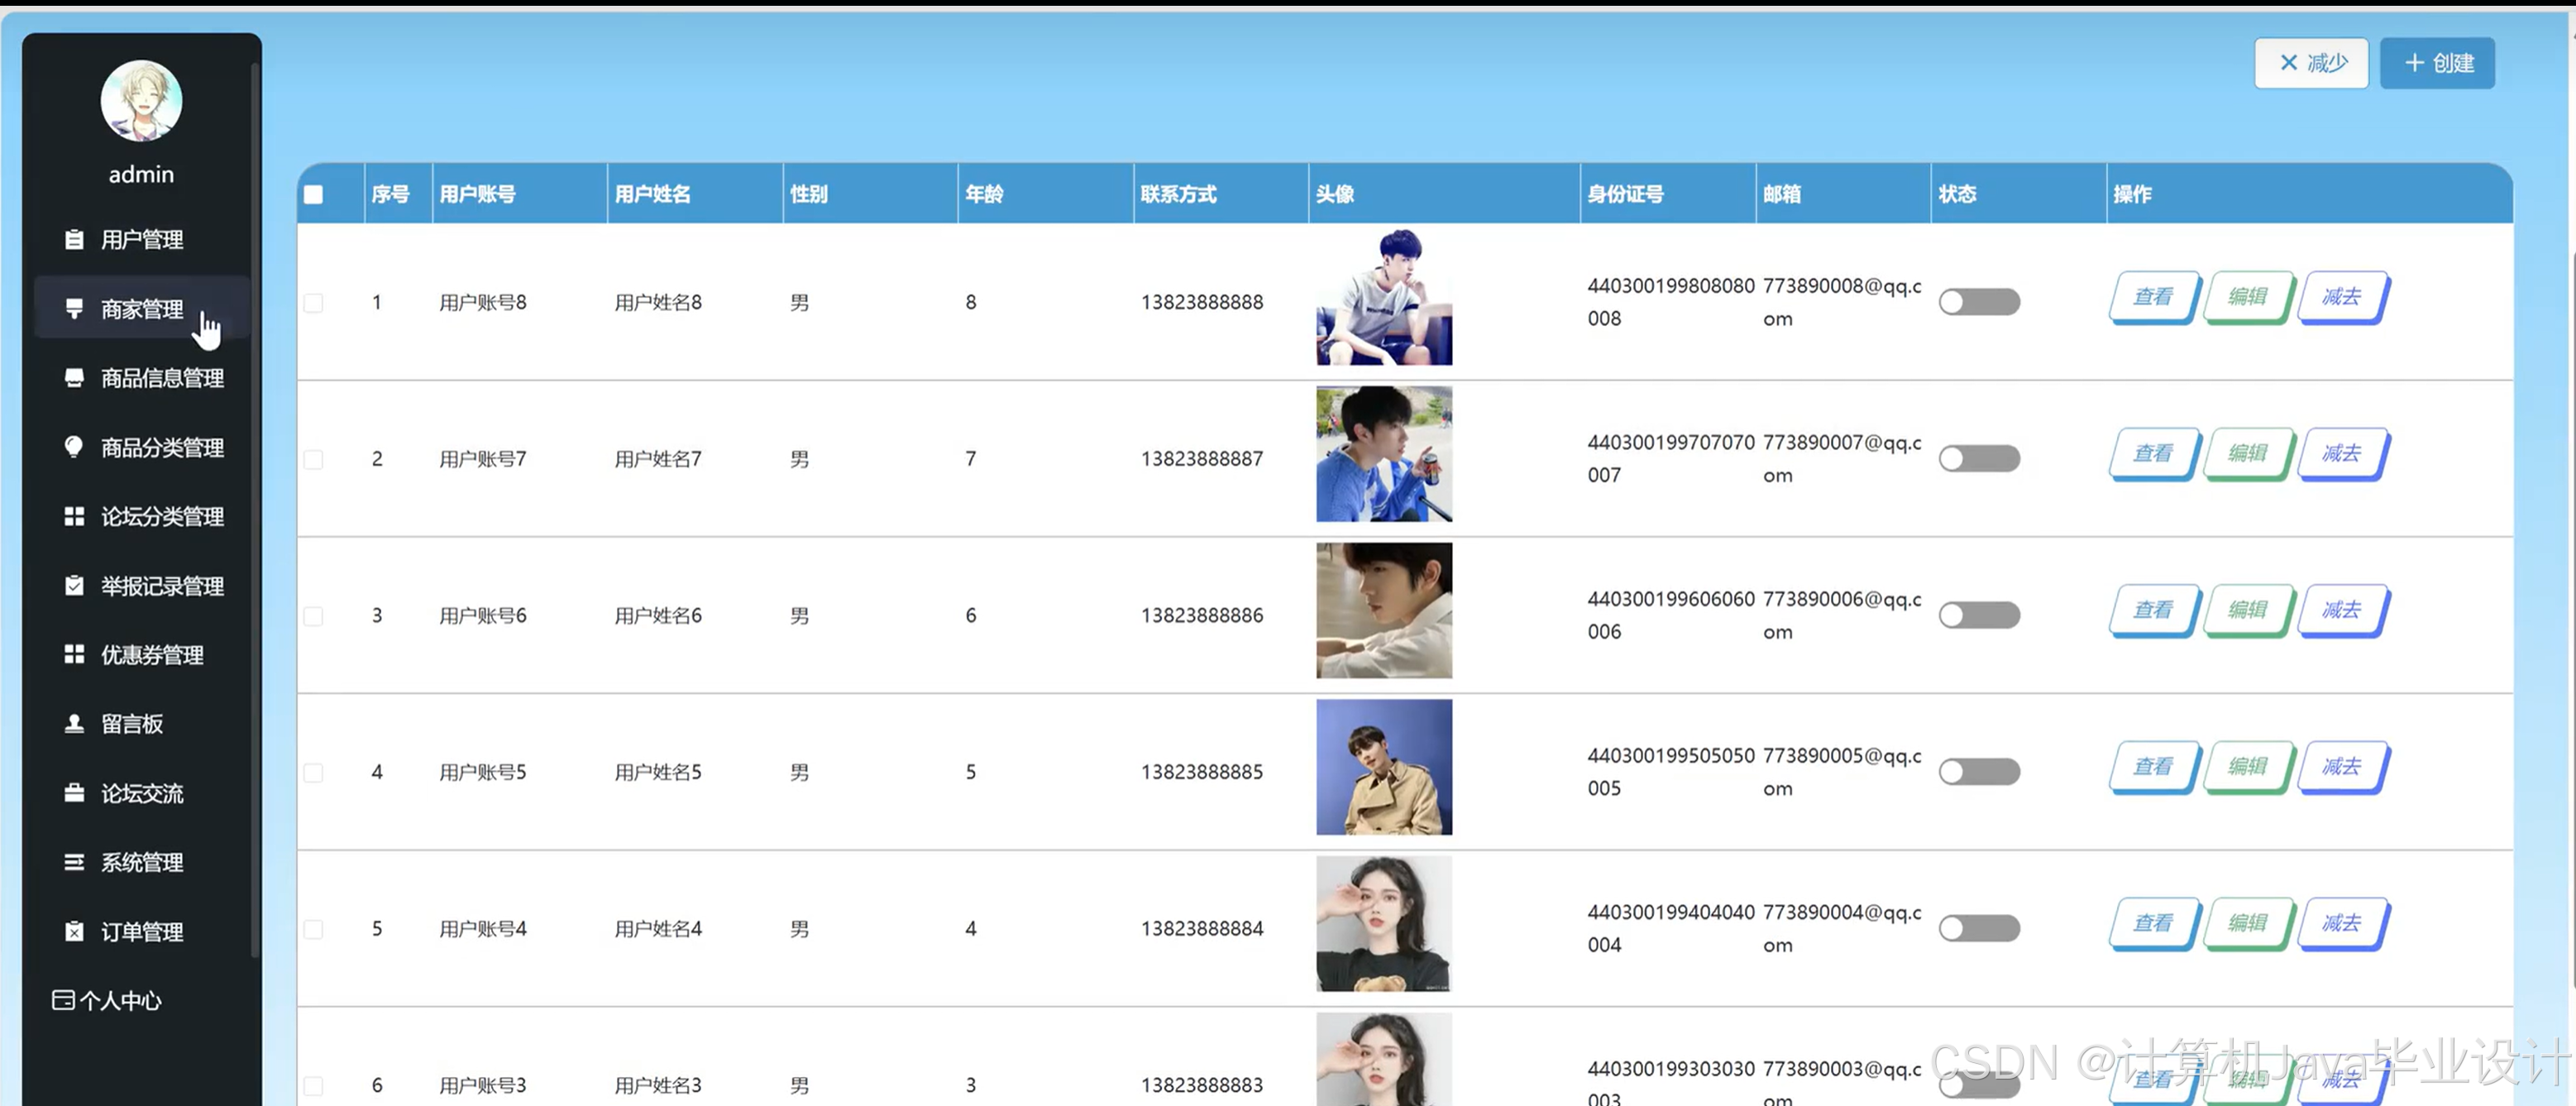2576x1106 pixels.
Task: Check the row checkbox for 用户账号7
Action: (x=314, y=460)
